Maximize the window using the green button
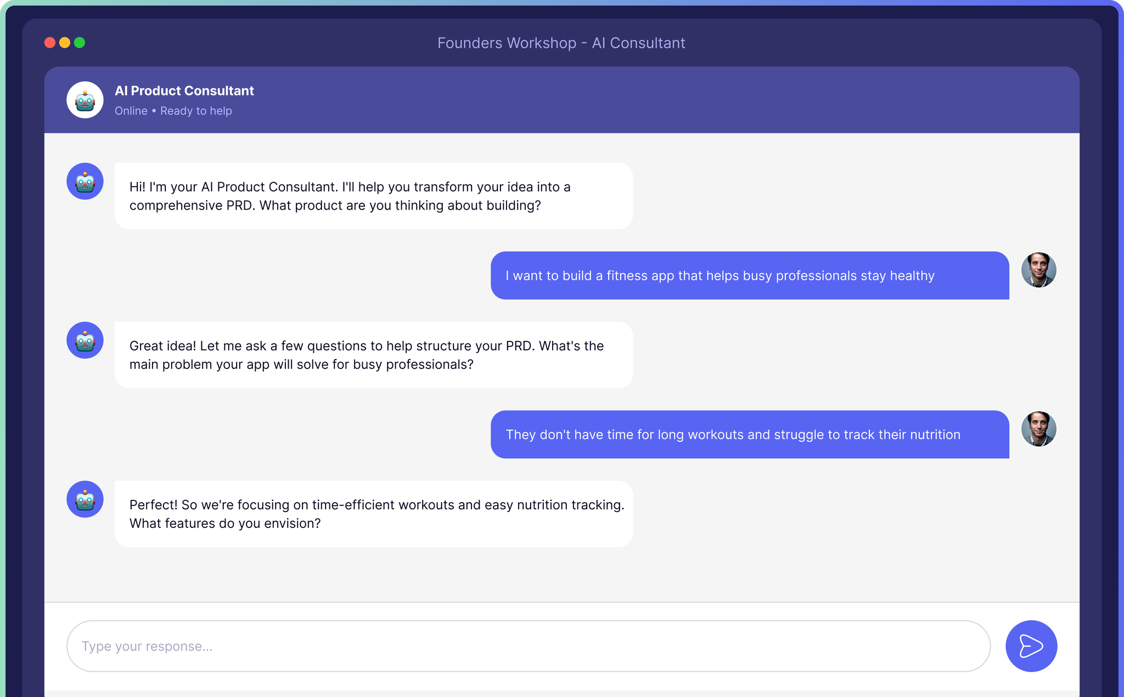 click(x=80, y=43)
